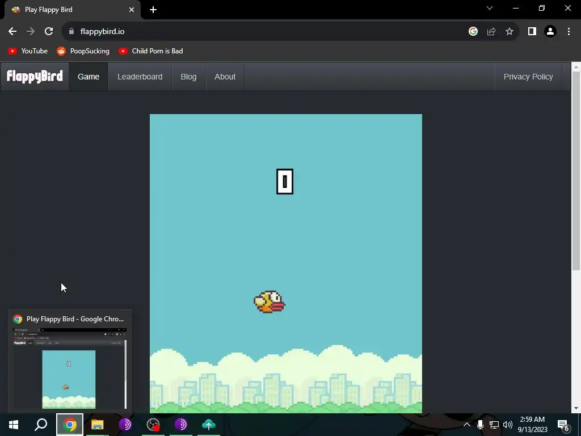Open the Windows Start menu

pyautogui.click(x=14, y=425)
